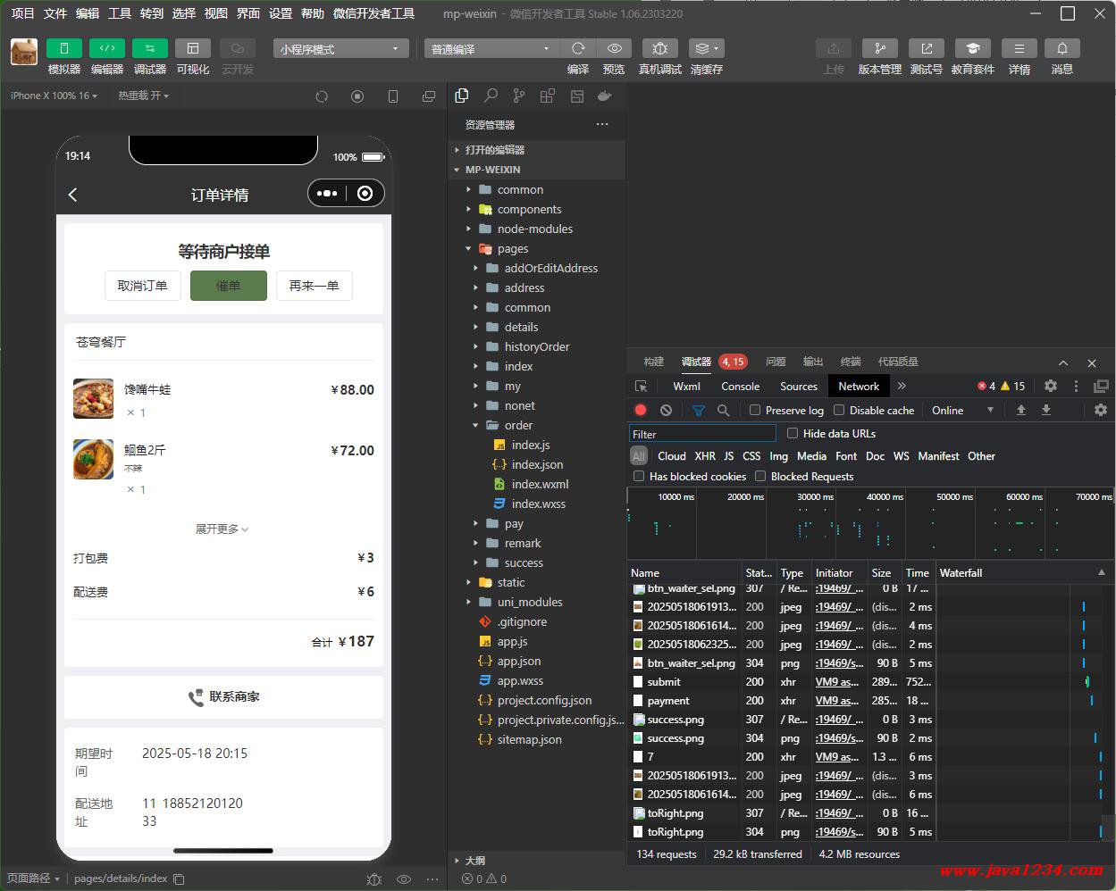Toggle the debugger panel button

pos(149,48)
